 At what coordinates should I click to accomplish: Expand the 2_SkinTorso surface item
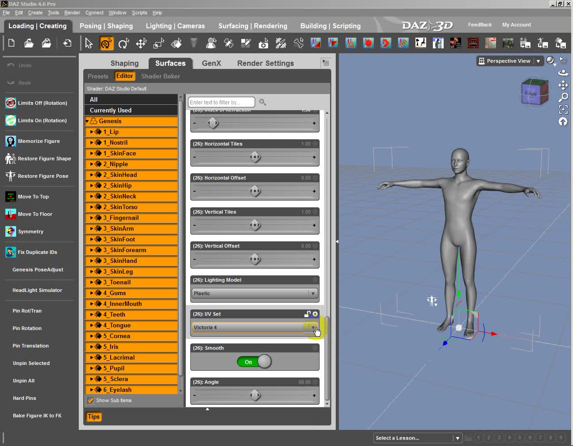click(92, 207)
